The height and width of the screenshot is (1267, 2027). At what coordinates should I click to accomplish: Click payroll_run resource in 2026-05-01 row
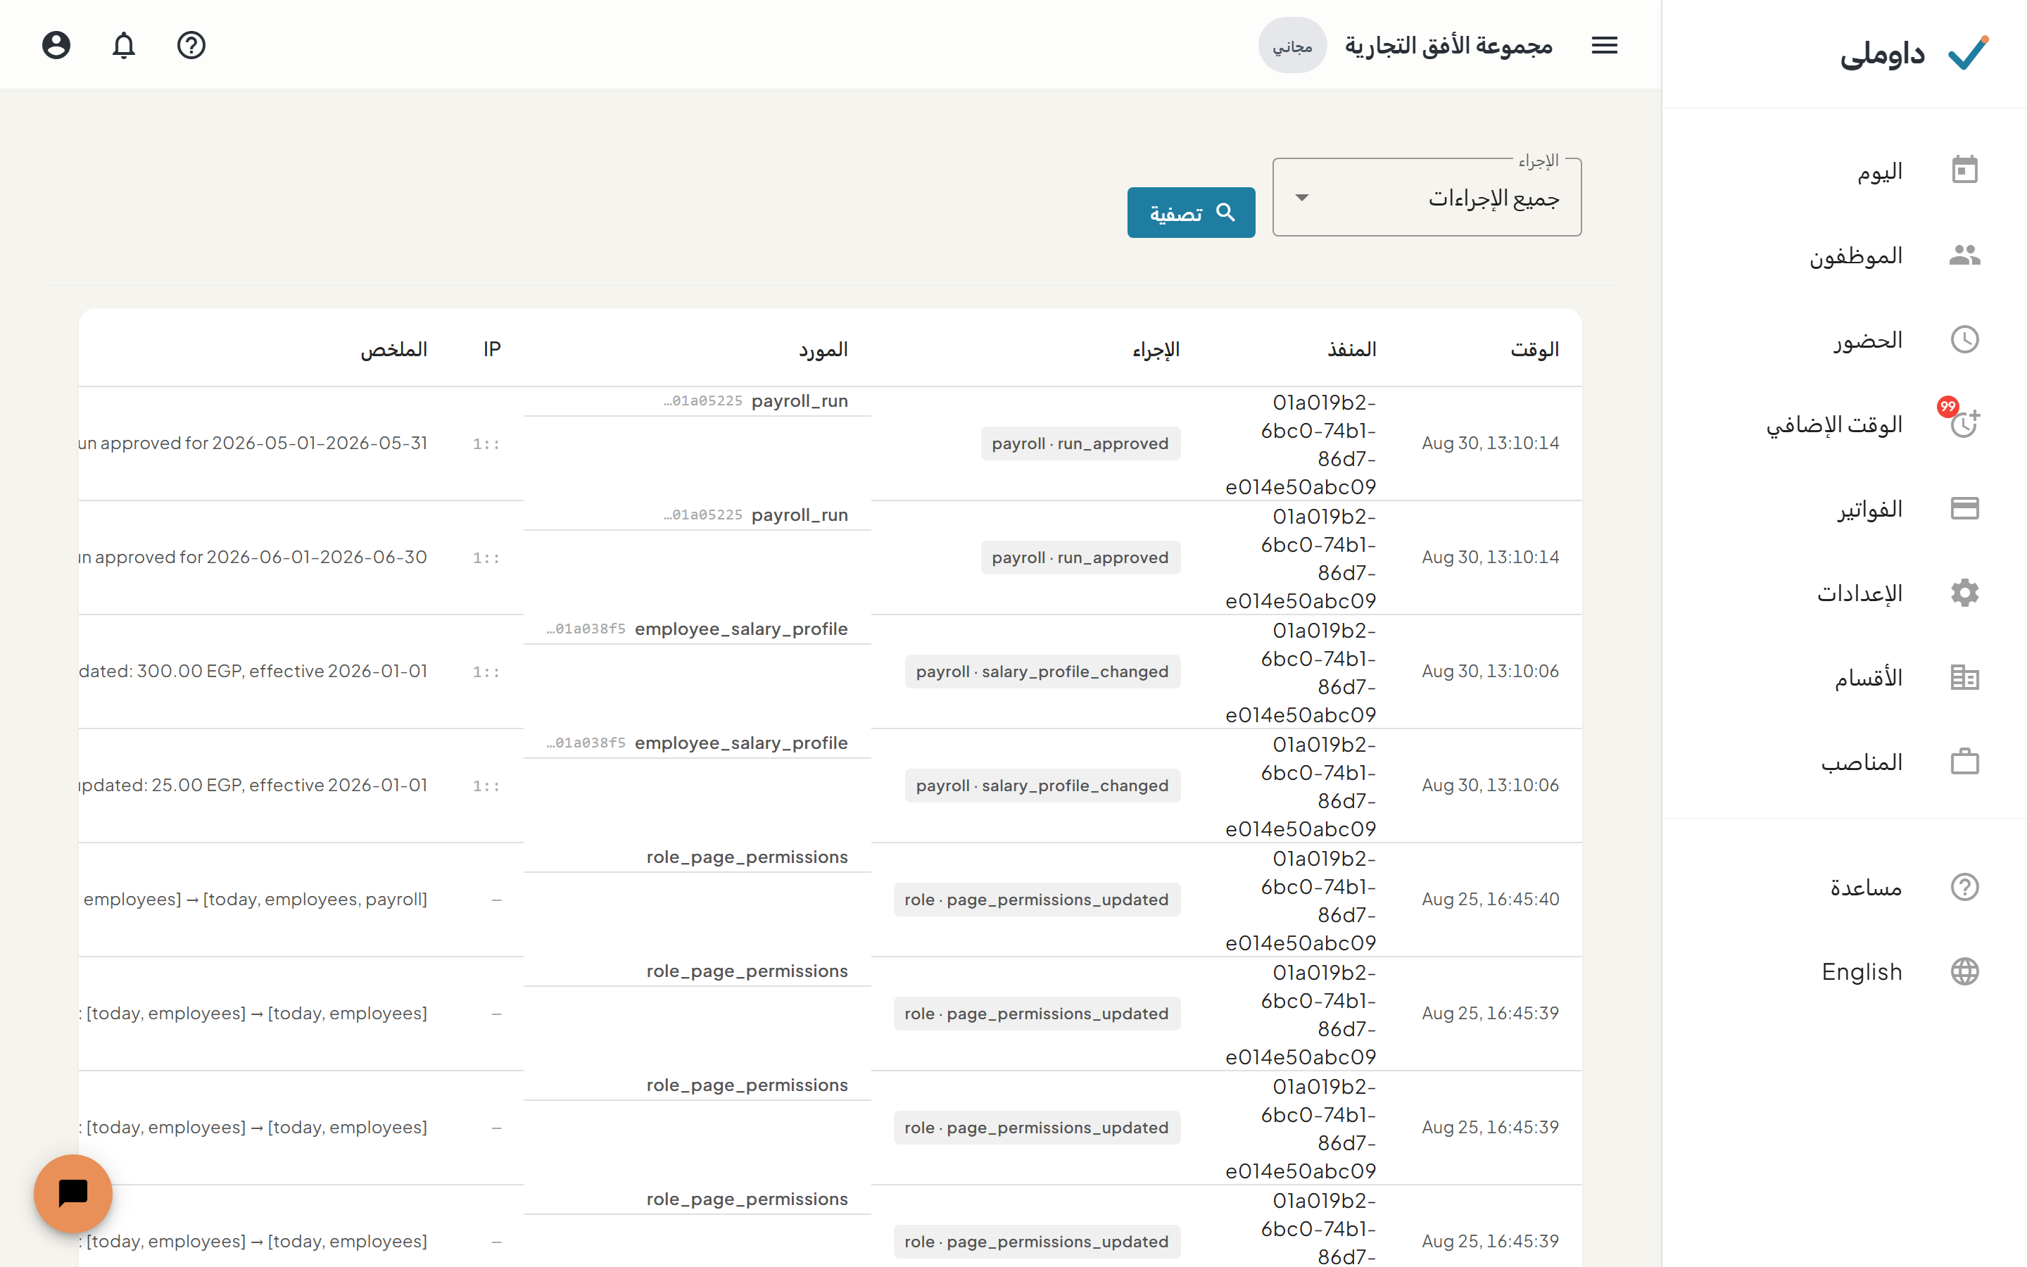pos(799,401)
